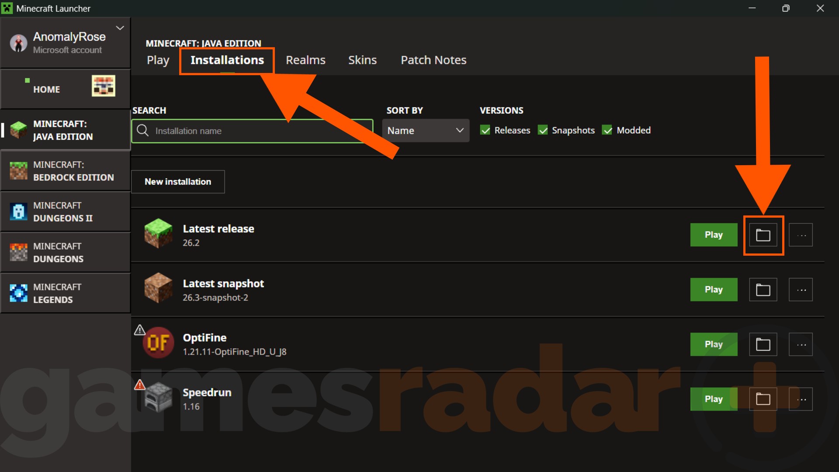Open more options for Latest snapshot
This screenshot has height=472, width=839.
pos(801,290)
